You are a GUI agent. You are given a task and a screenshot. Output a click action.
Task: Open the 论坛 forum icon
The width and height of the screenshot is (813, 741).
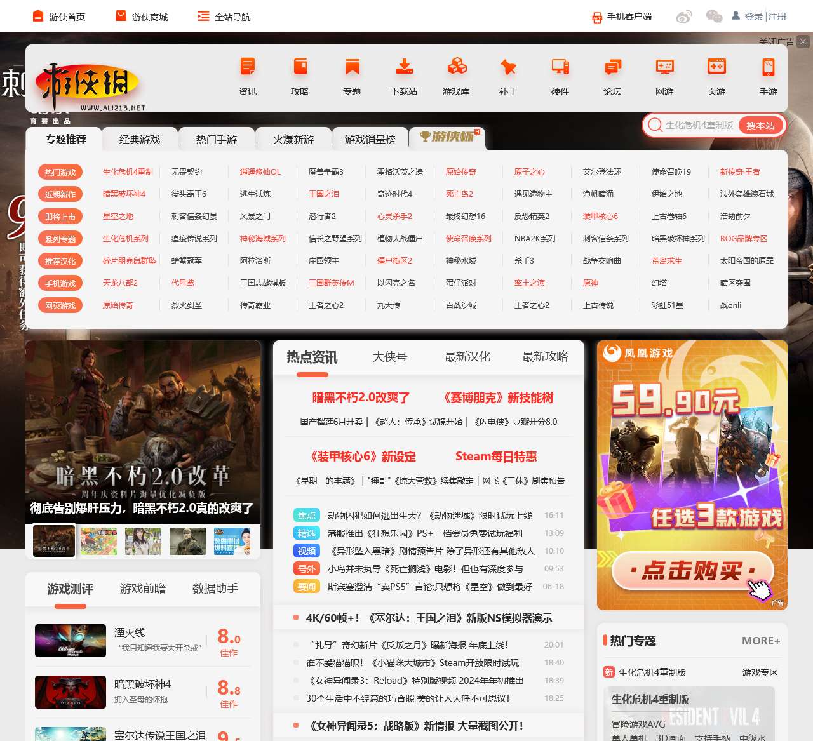coord(612,67)
